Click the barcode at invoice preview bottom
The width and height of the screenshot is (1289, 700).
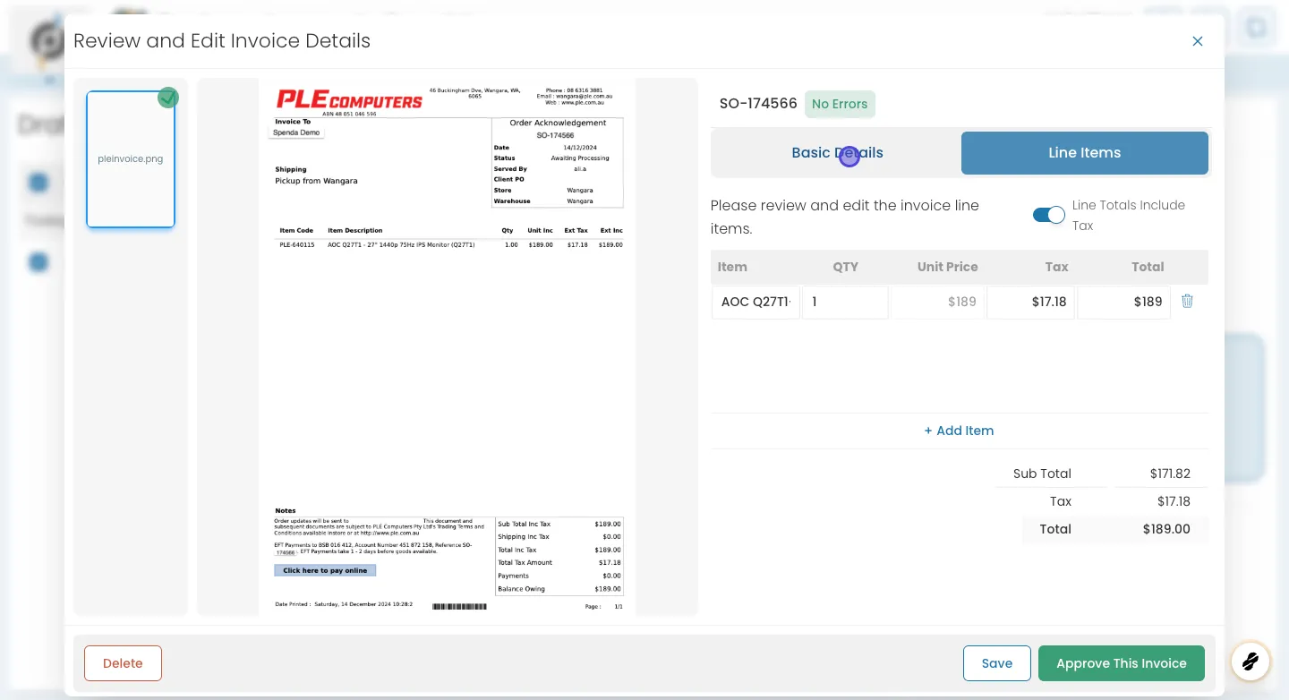[x=459, y=606]
